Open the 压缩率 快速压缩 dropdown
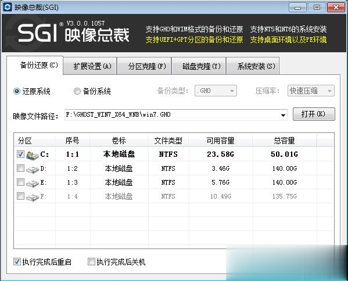 tap(311, 91)
